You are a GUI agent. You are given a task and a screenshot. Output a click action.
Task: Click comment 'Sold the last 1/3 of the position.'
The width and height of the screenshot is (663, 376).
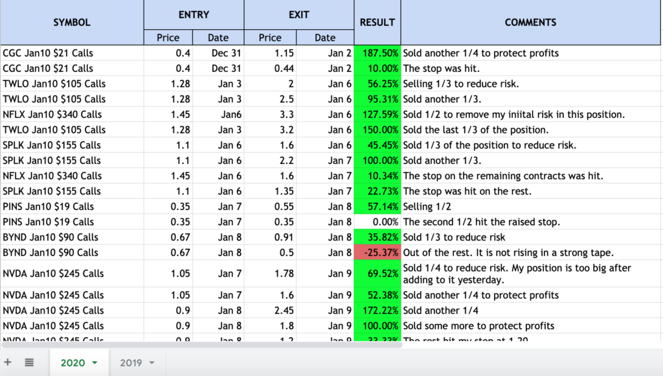[x=476, y=130]
